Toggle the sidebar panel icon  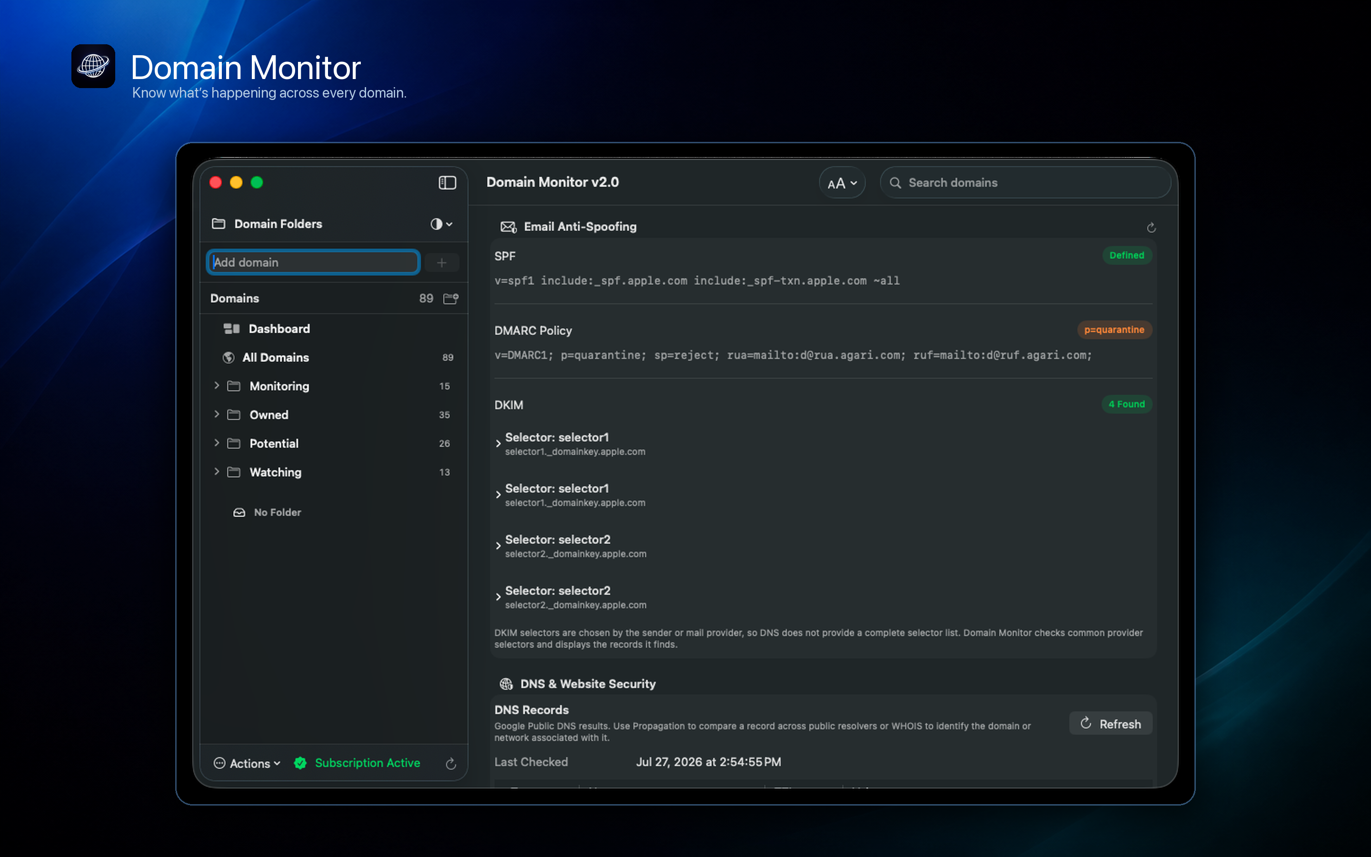click(447, 182)
